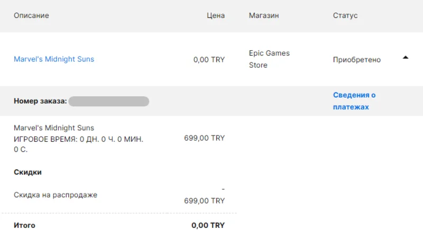Click the Описание column header
423x241 pixels.
tap(31, 16)
